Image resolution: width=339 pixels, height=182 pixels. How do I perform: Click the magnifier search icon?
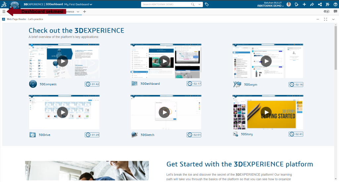(193, 4)
